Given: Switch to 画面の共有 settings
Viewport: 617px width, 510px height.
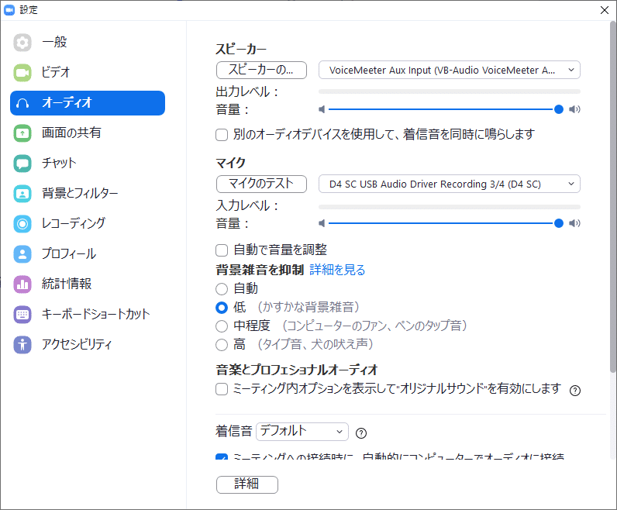Looking at the screenshot, I should [x=88, y=133].
